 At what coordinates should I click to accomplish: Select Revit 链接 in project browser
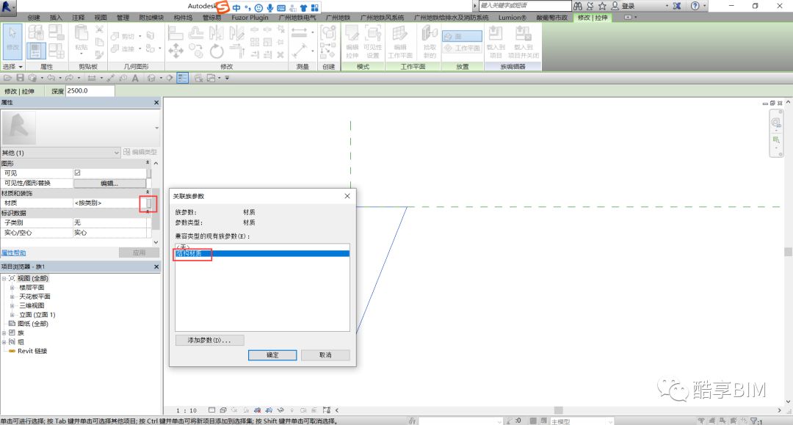point(32,351)
